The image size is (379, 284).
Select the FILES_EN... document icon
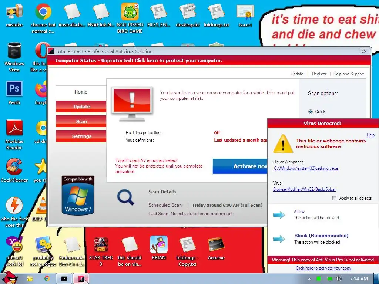click(158, 15)
